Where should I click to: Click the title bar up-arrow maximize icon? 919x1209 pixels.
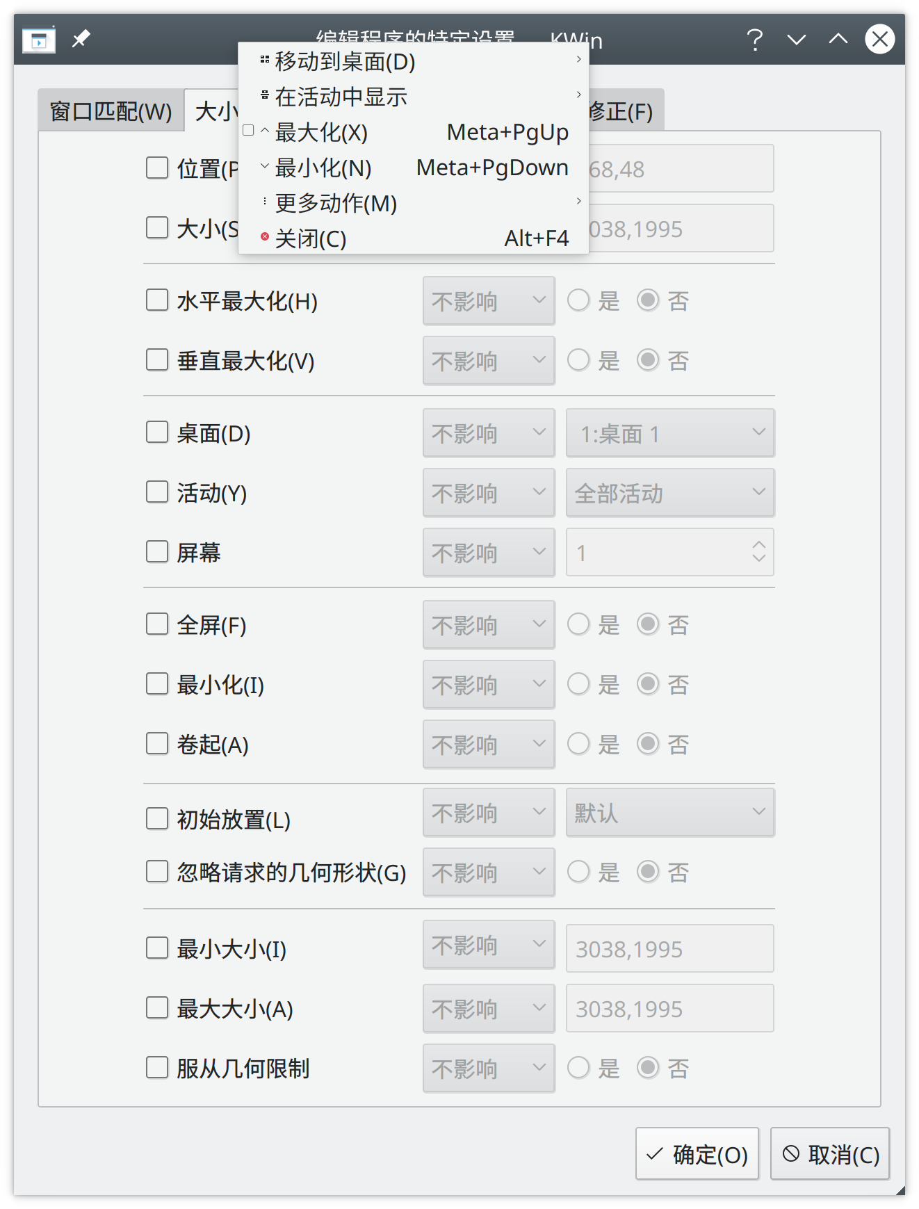point(838,40)
